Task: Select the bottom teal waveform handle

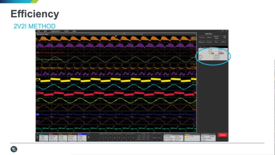Action: 37,129
